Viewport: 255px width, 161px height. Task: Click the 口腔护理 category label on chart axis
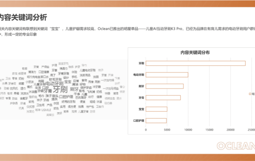(139, 120)
